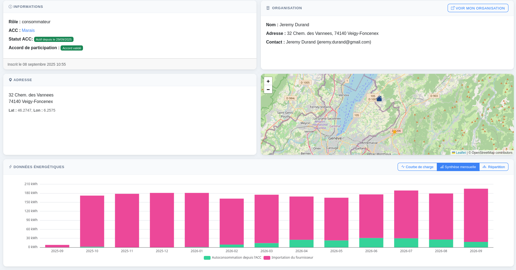Follow the Leaflet attribution link
This screenshot has width=516, height=270.
459,153
